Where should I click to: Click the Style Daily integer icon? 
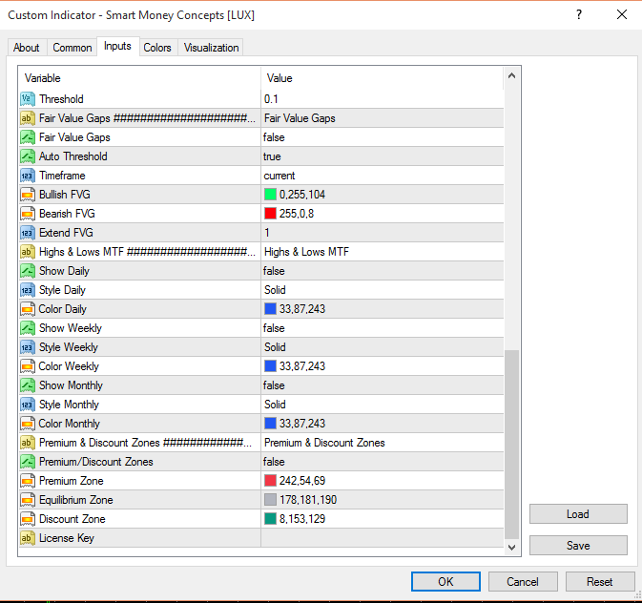[28, 290]
